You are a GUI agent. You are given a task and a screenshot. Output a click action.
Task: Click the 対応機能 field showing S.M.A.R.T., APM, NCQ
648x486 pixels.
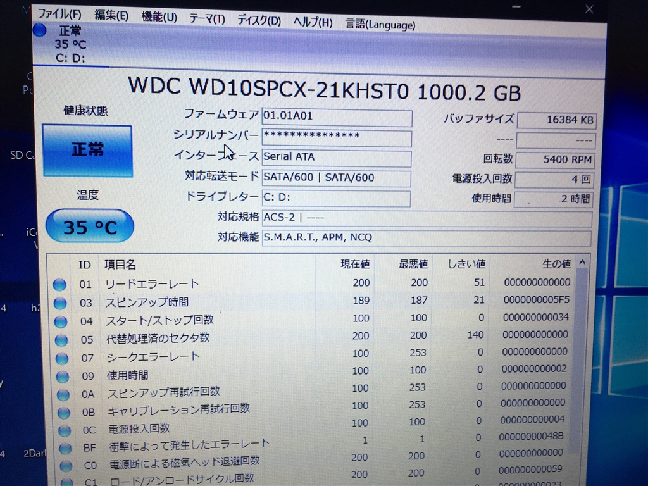427,238
